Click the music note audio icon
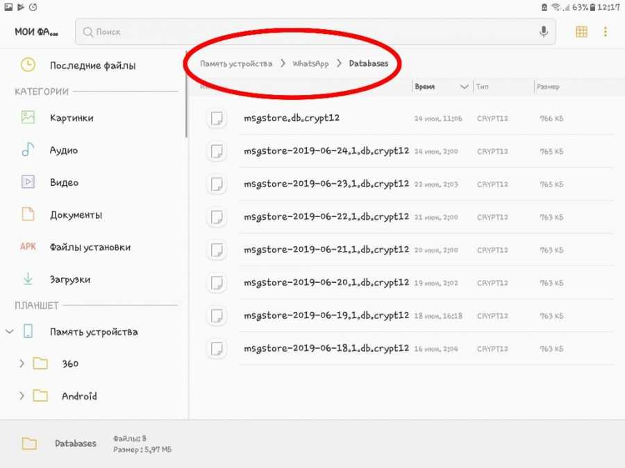This screenshot has width=625, height=468. pyautogui.click(x=28, y=150)
